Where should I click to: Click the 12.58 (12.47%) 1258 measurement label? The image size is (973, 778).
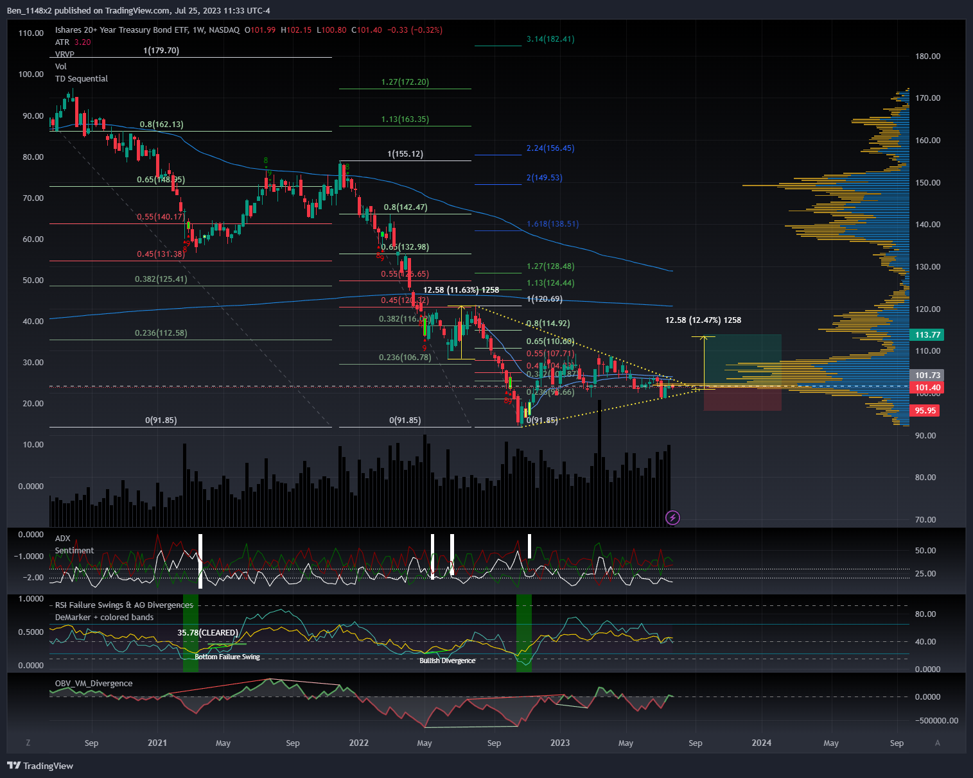coord(703,320)
